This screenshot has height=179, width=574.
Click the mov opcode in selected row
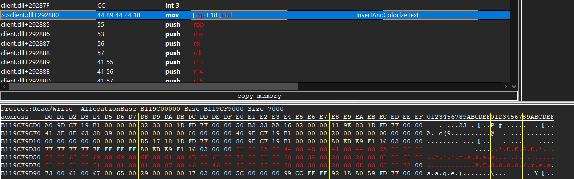pyautogui.click(x=171, y=15)
